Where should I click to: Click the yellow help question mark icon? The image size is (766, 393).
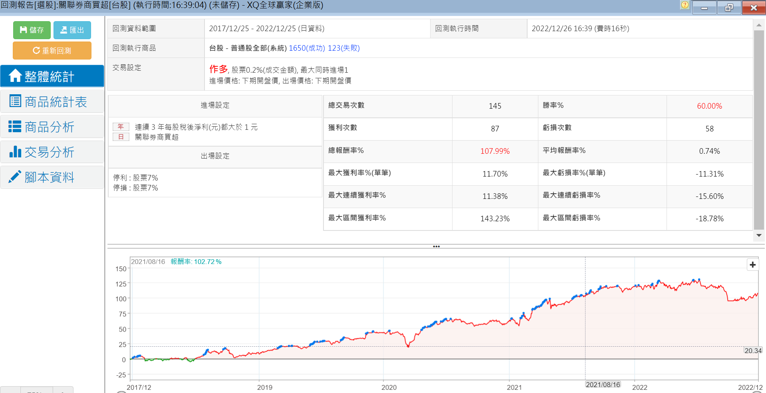(x=685, y=5)
